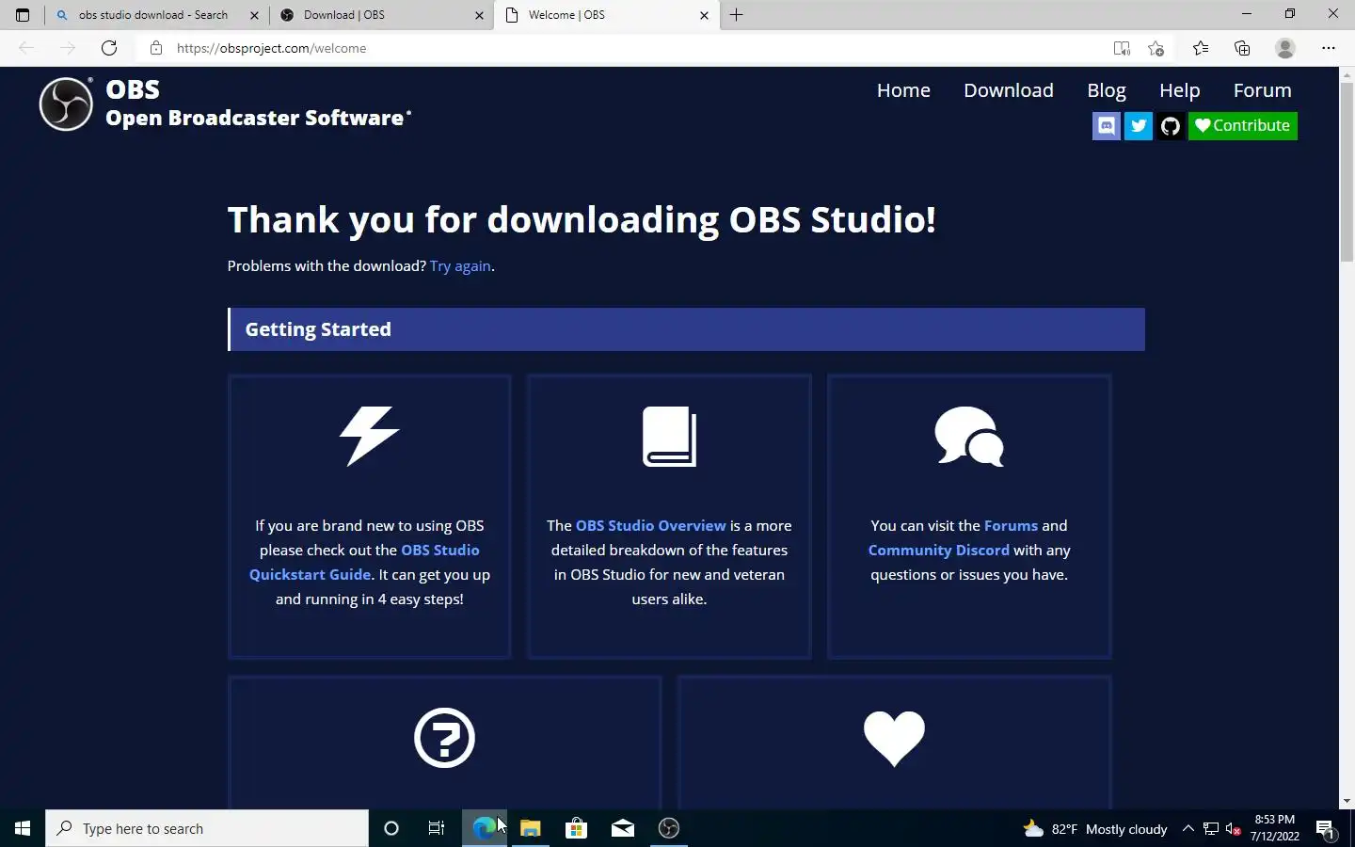1355x847 pixels.
Task: Switch to 'obs studio download - Search' tab
Action: coord(153,15)
